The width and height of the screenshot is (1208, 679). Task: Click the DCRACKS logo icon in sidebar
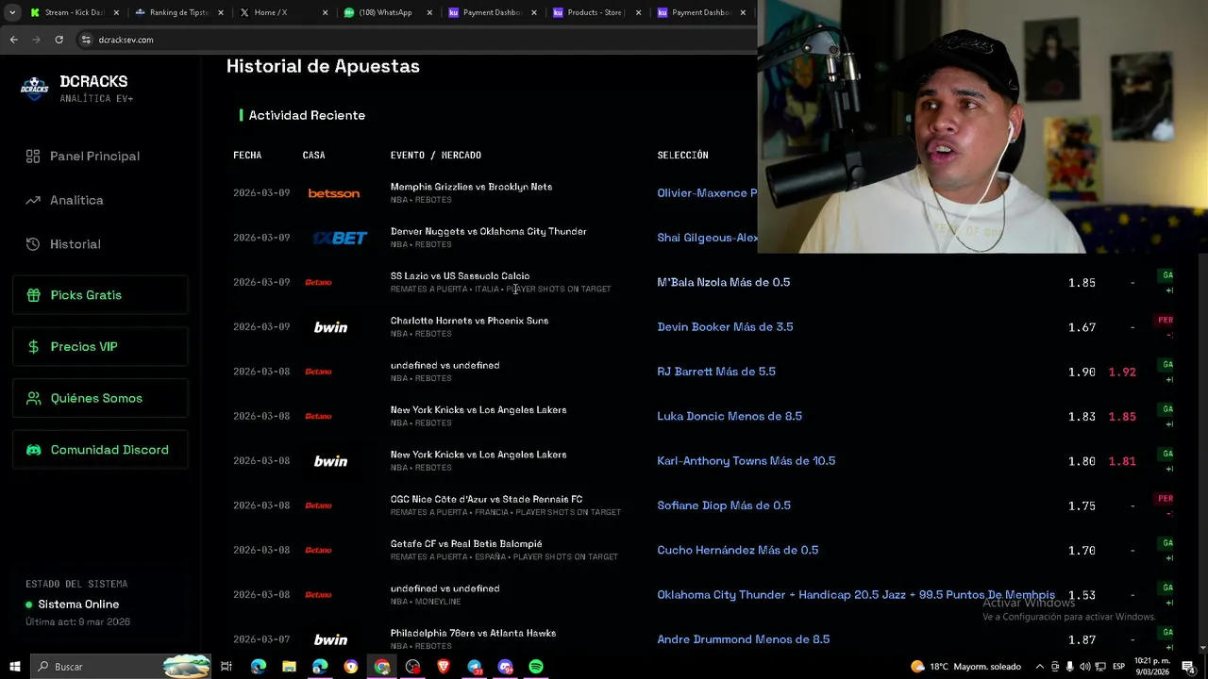(35, 89)
